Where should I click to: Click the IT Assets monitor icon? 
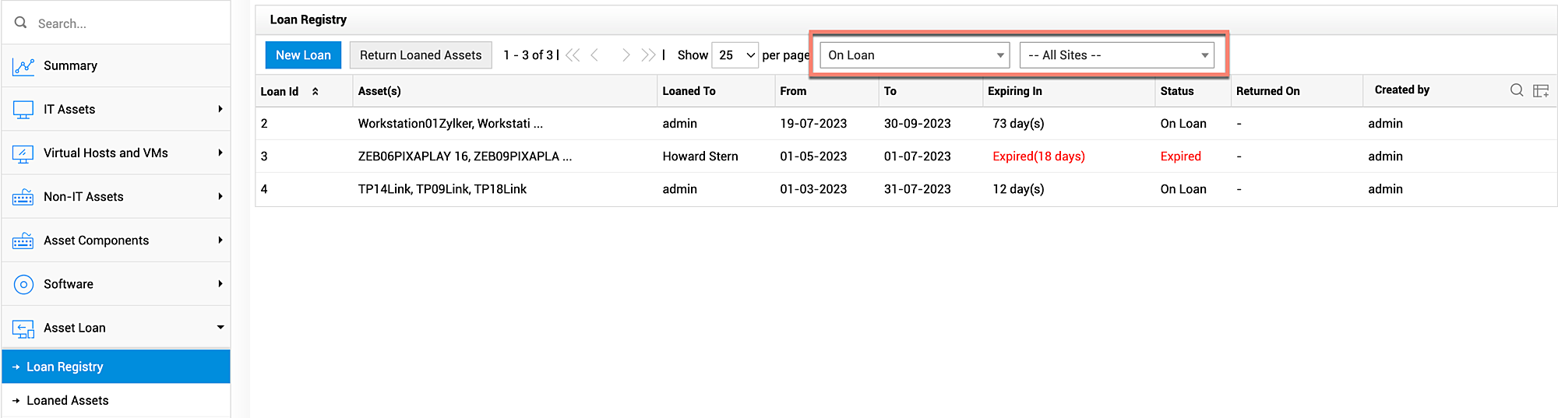point(23,110)
